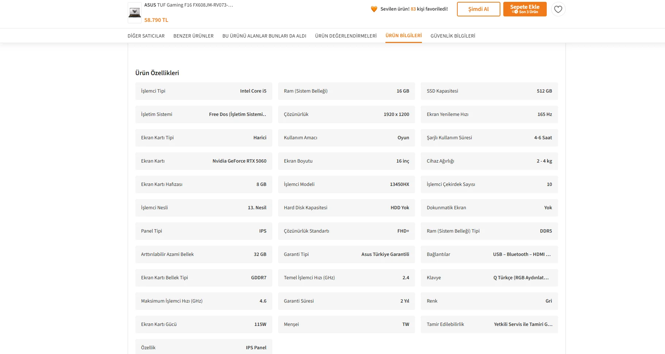
Task: Click the İşlemci Nesli value 13. Nesil
Action: (257, 208)
